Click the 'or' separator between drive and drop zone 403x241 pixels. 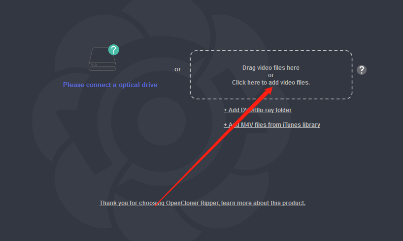pyautogui.click(x=177, y=69)
